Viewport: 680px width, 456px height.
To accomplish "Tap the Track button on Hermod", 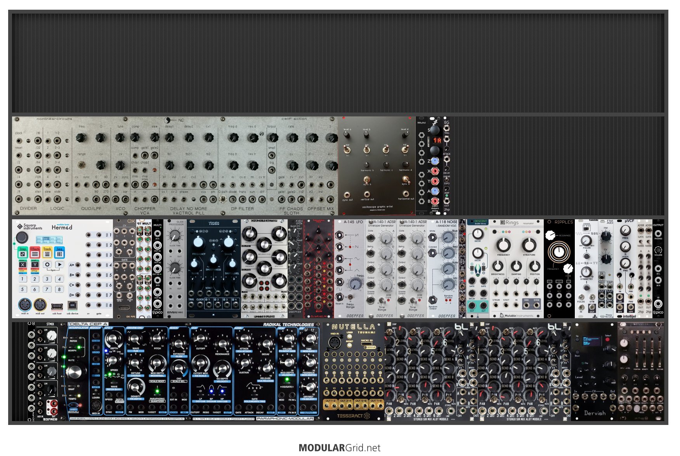I will [47, 252].
